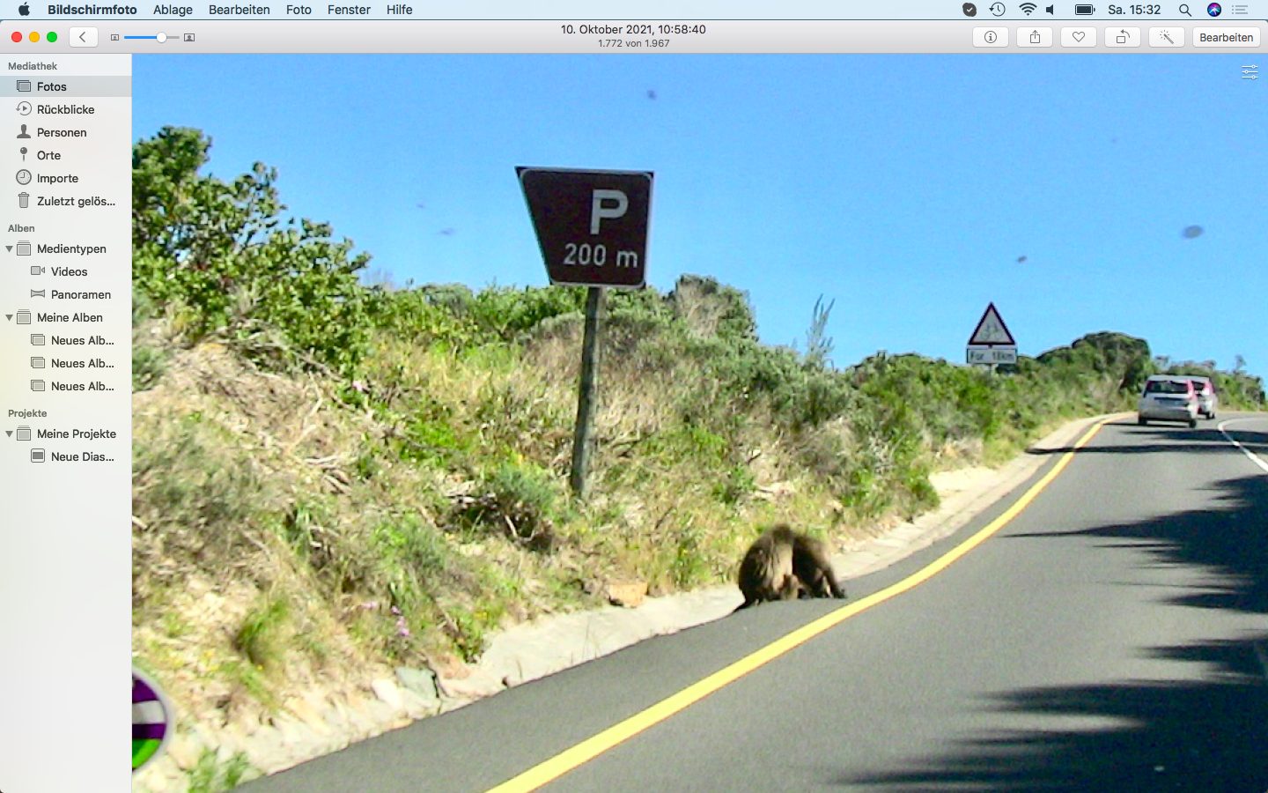Click the share icon in toolbar
The image size is (1268, 793).
click(x=1035, y=37)
